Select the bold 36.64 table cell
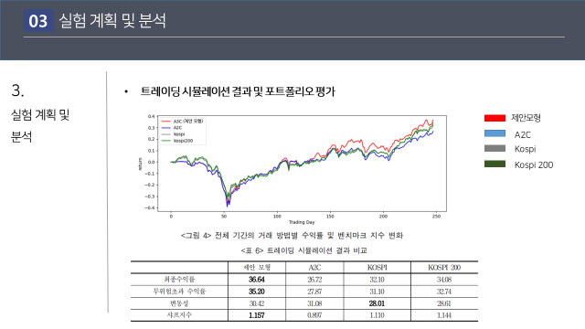This screenshot has height=329, width=585. [257, 280]
